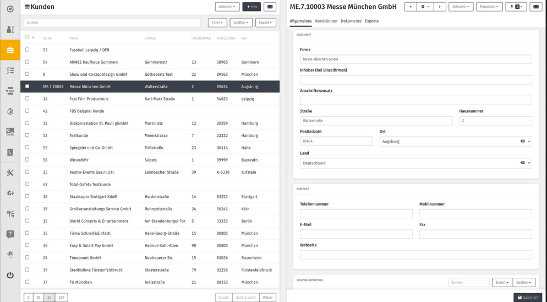Open Spalten dropdown beside Filter
Screen dimensions: 547x302
pos(240,23)
